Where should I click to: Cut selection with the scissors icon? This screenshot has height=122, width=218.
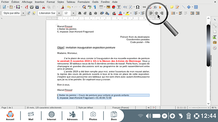(x=44, y=7)
